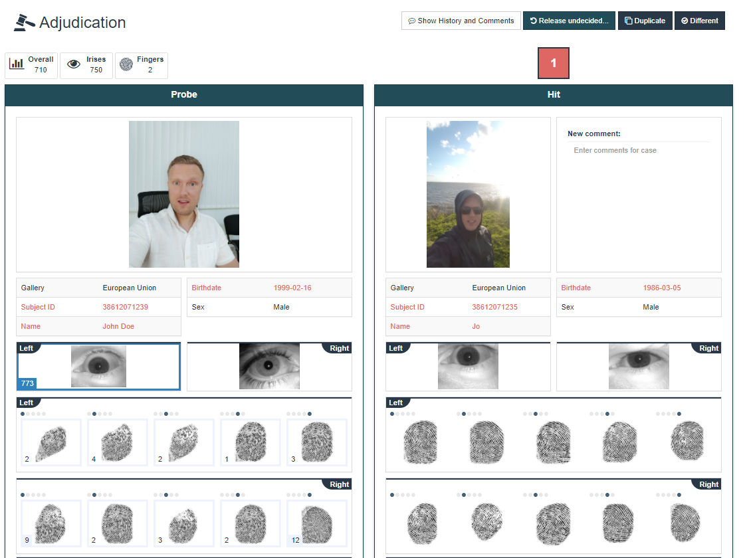The height and width of the screenshot is (558, 745).
Task: Select Hit left hand third fingerprint
Action: tap(554, 442)
